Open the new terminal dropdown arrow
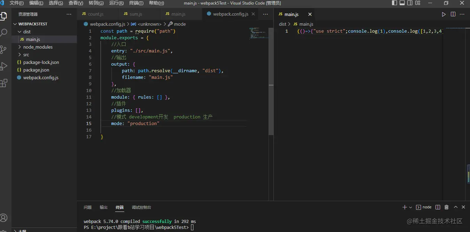The width and height of the screenshot is (470, 232). (411, 207)
